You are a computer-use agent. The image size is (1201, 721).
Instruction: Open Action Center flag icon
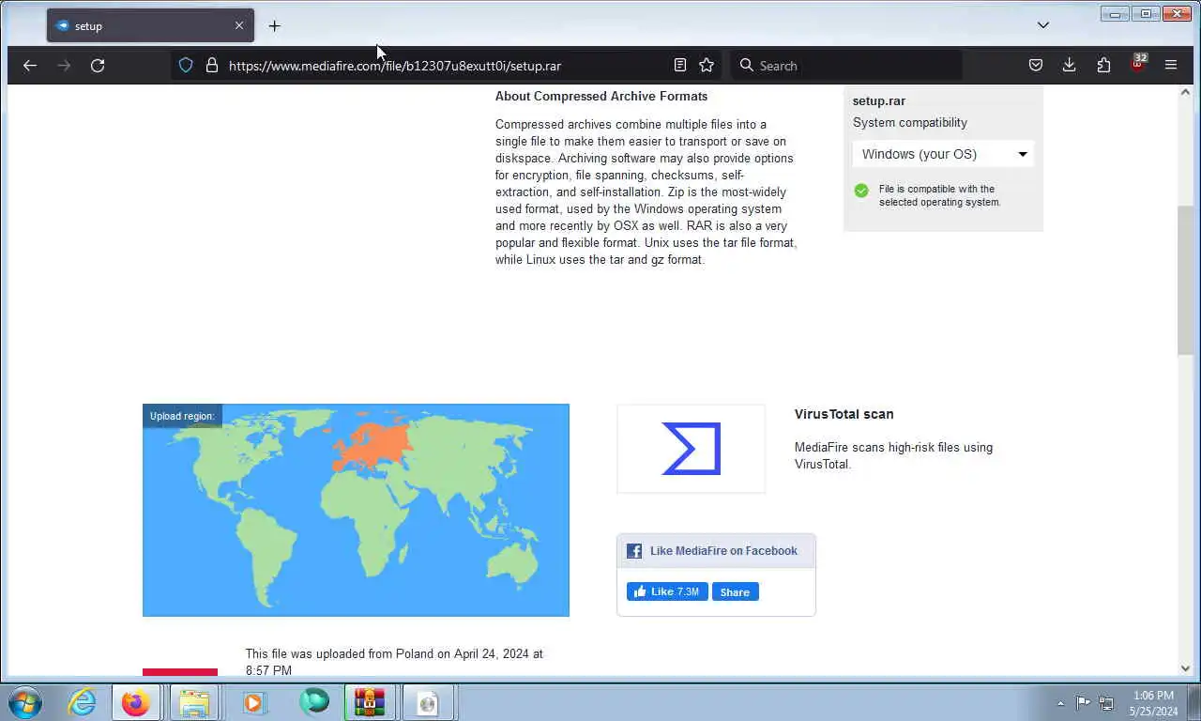[x=1083, y=702]
